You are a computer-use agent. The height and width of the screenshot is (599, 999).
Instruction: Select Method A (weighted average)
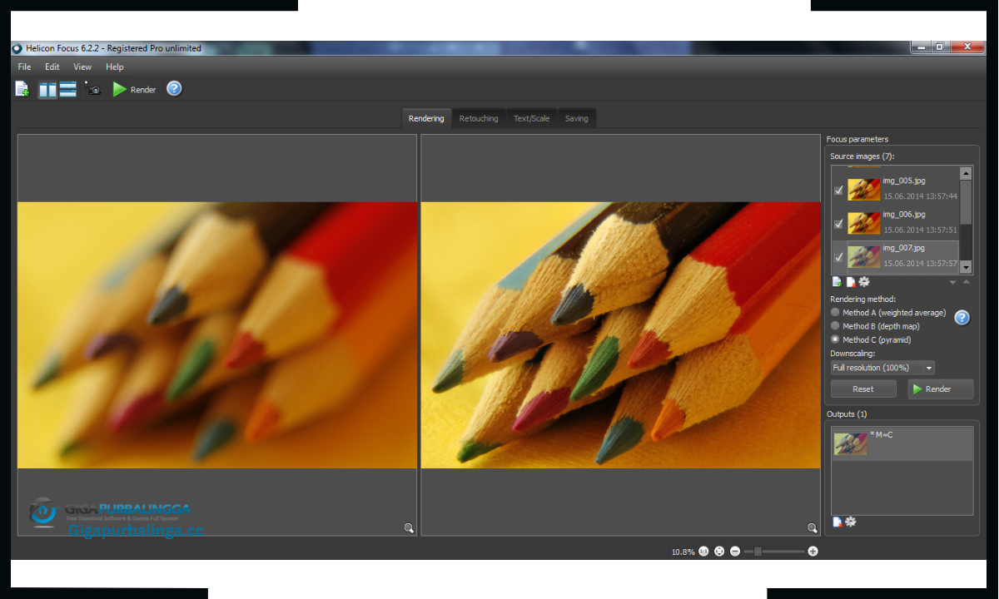pyautogui.click(x=888, y=313)
